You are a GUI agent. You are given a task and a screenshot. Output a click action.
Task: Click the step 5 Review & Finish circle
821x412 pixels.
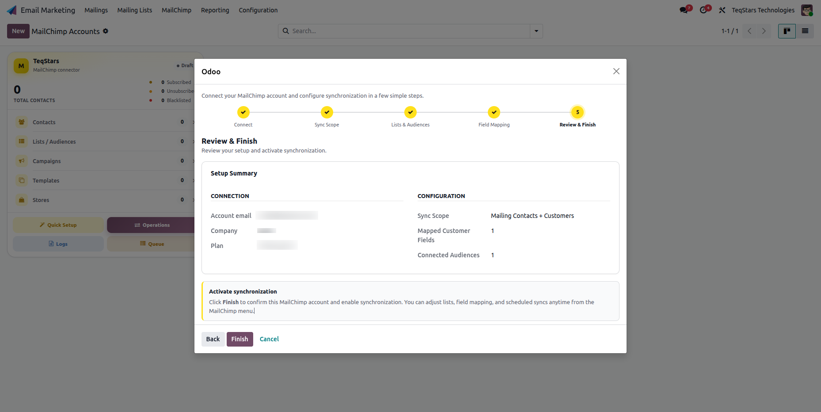(x=578, y=112)
